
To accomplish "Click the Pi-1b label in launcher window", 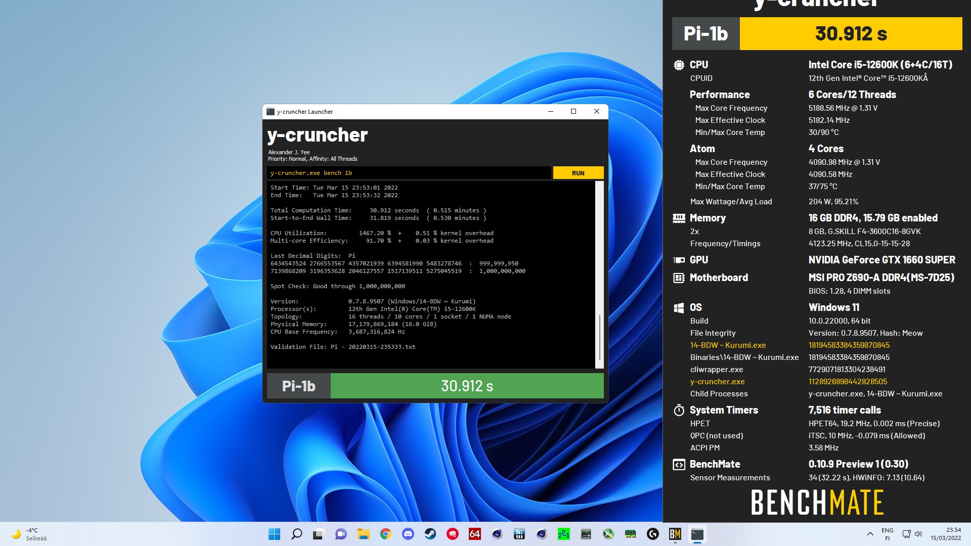I will (298, 386).
